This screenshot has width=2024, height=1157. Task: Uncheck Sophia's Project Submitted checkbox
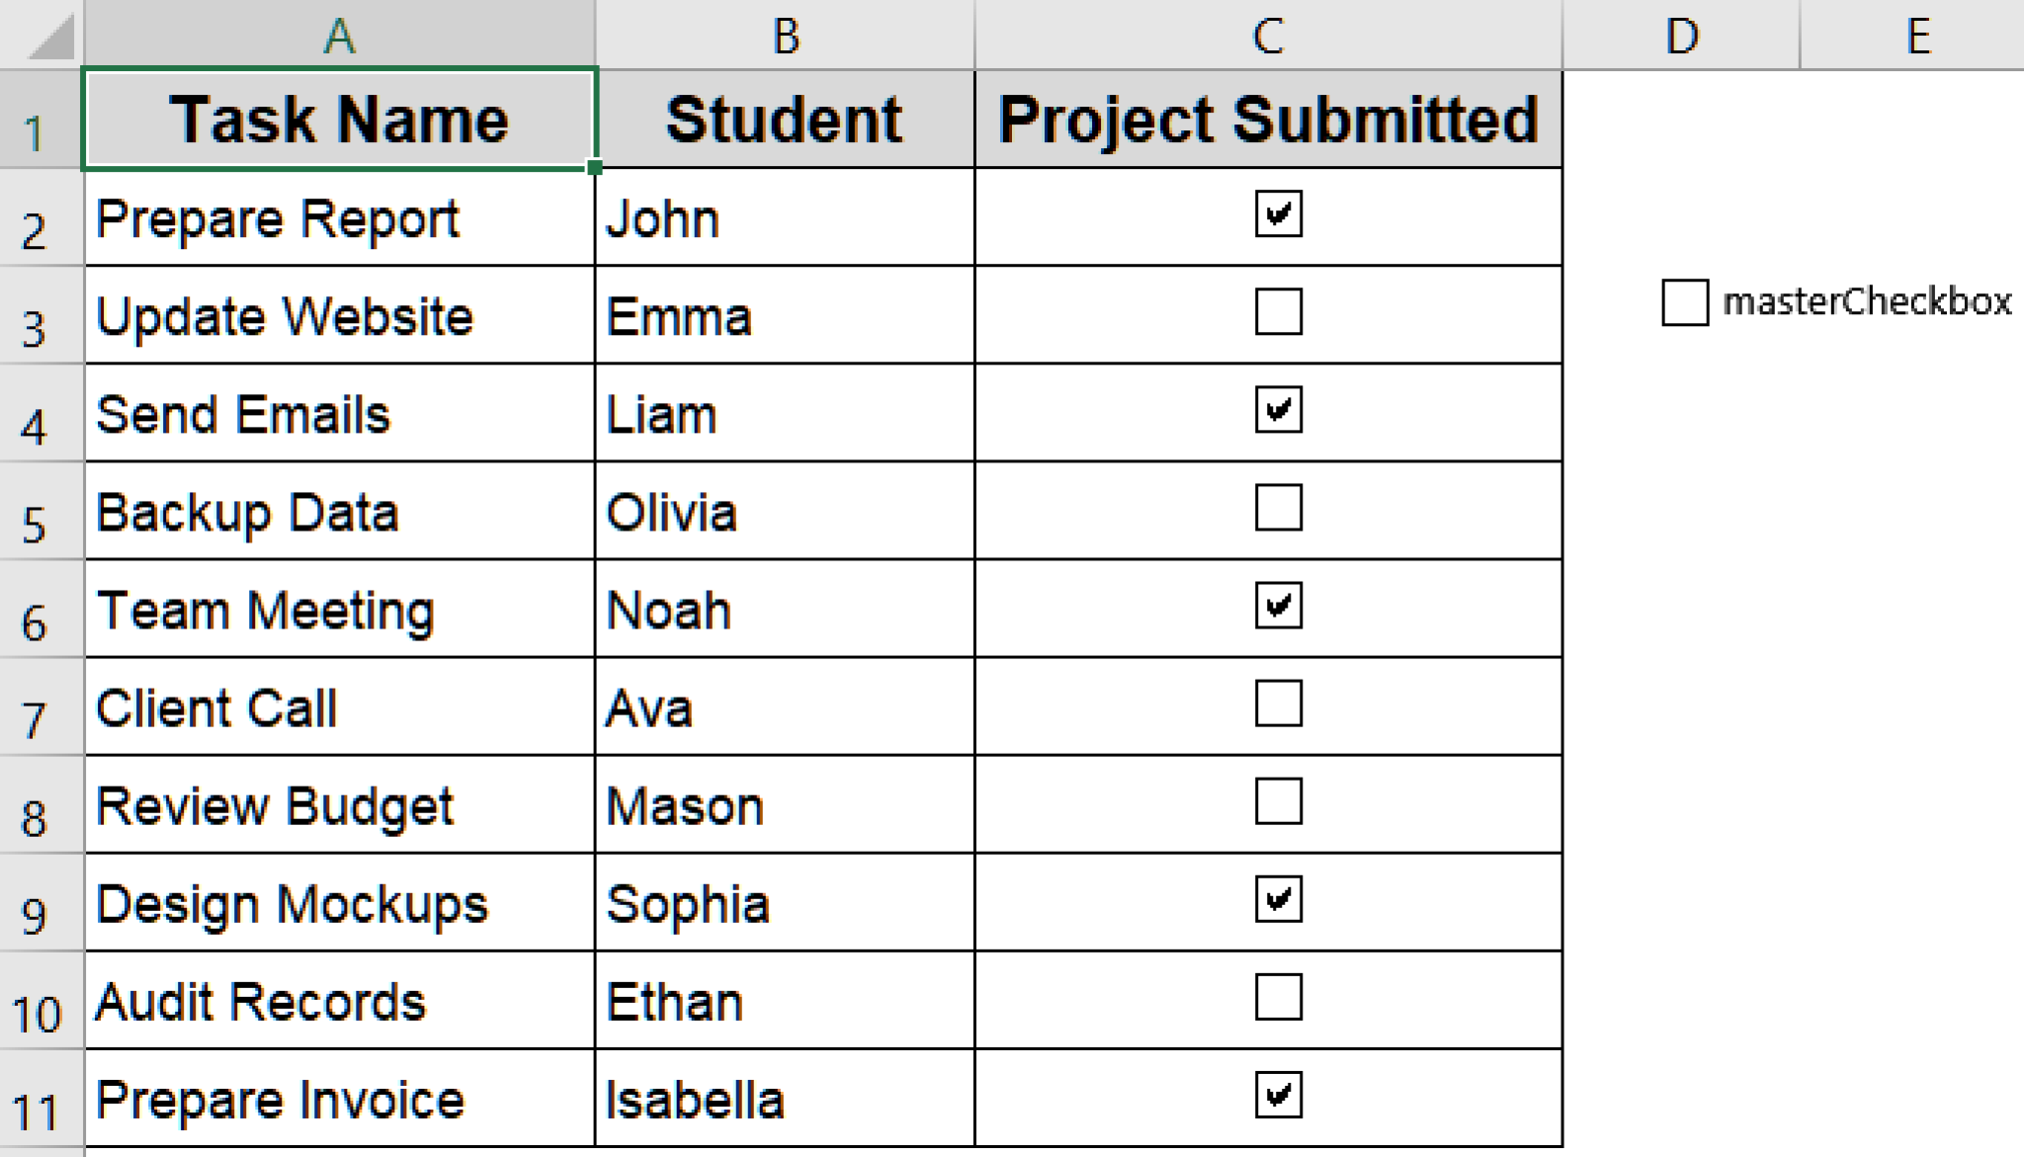pos(1278,899)
